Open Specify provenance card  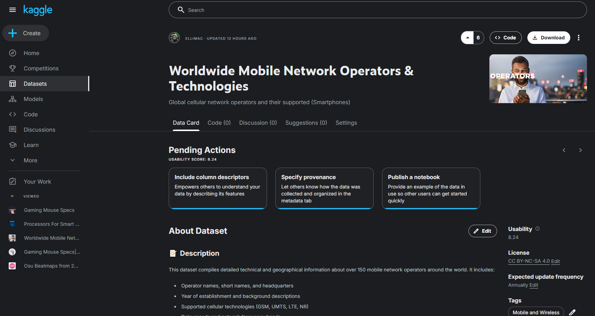[x=325, y=188]
